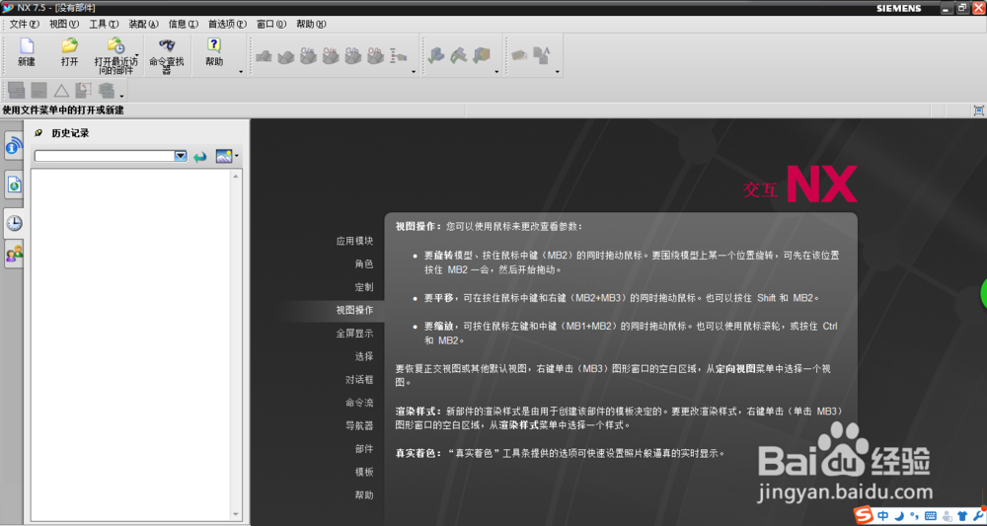
Task: Click the blue part green-check toolbar icon
Action: (x=435, y=56)
